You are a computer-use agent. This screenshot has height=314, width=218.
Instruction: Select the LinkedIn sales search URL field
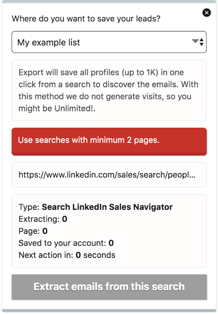(109, 175)
